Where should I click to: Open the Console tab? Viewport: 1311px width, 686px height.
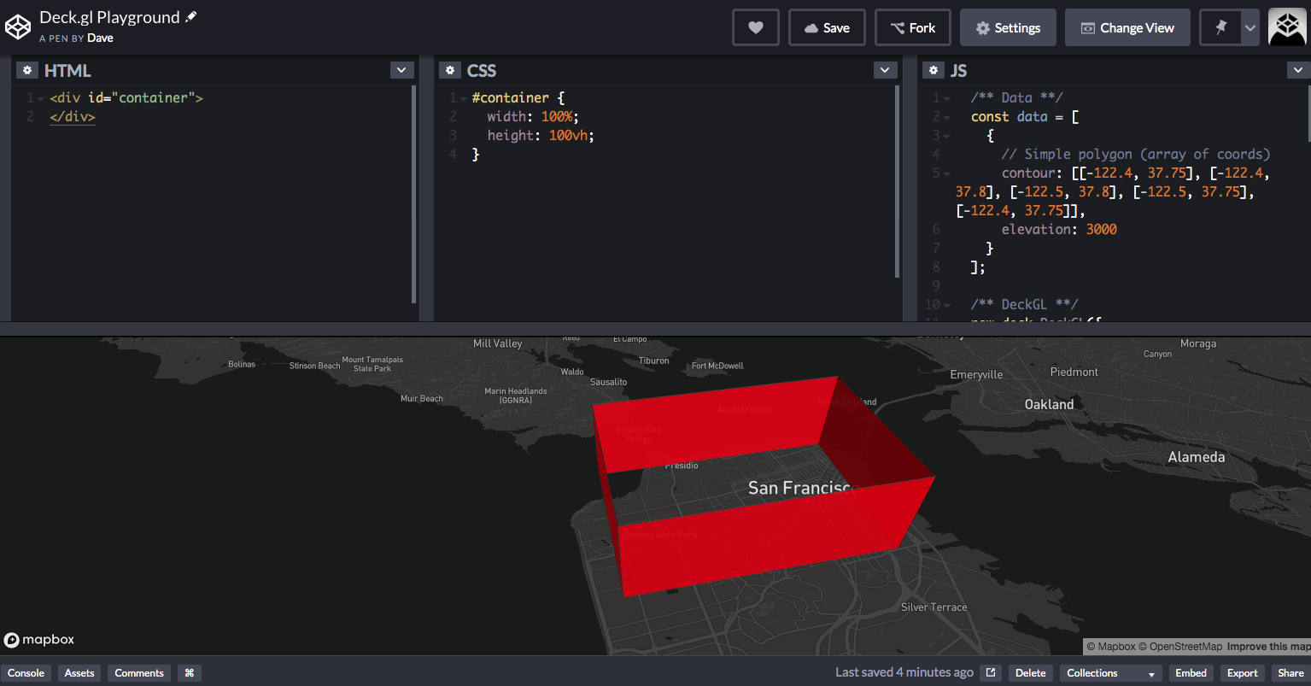[x=26, y=673]
